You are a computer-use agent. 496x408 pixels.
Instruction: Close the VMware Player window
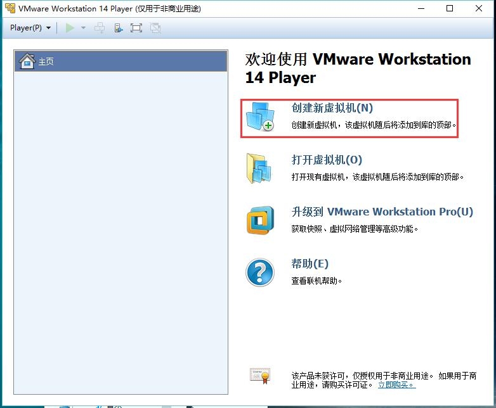pos(479,8)
